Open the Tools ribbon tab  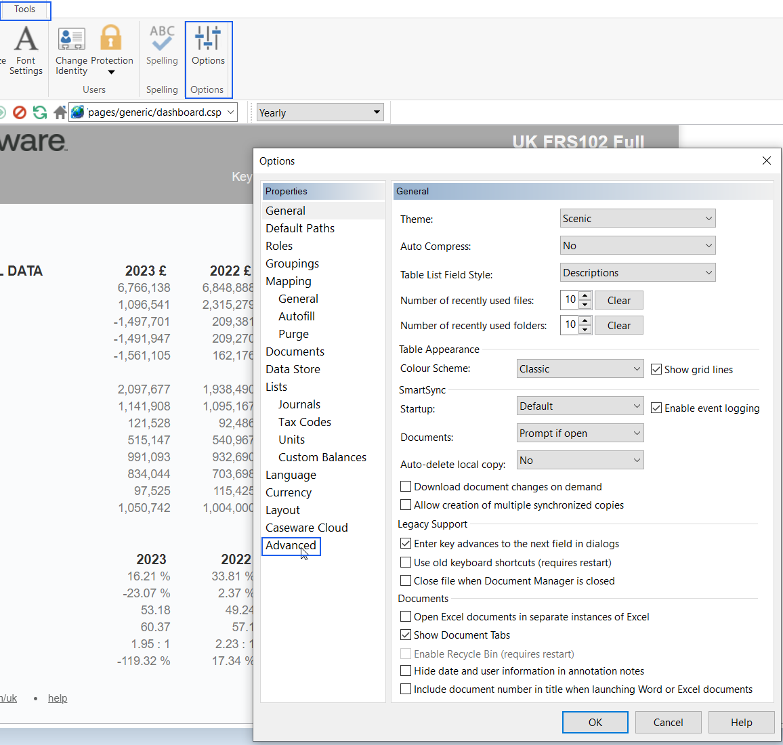point(25,9)
